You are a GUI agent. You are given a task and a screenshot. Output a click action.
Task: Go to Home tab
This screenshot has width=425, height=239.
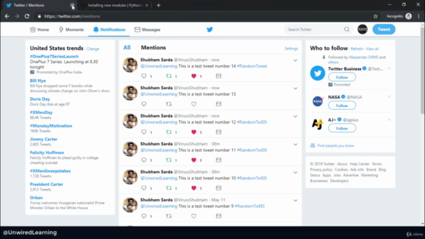(x=40, y=29)
